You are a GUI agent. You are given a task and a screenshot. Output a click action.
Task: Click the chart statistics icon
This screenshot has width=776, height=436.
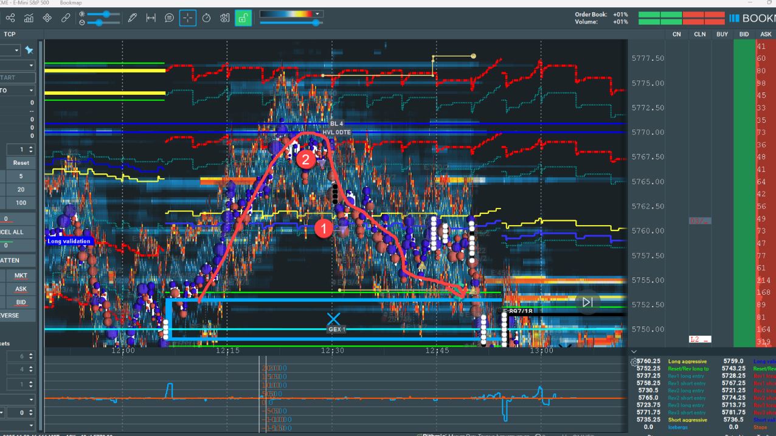point(29,18)
